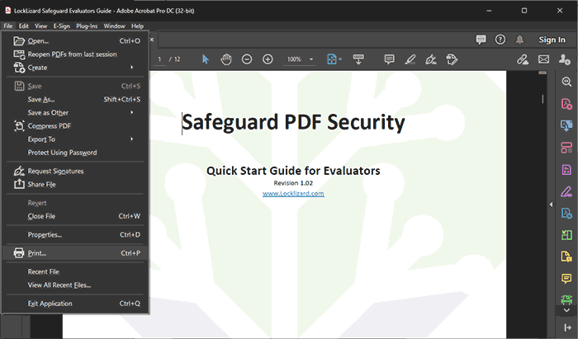Open the Create PDF tool in sidebar
This screenshot has width=578, height=339.
pyautogui.click(x=566, y=104)
